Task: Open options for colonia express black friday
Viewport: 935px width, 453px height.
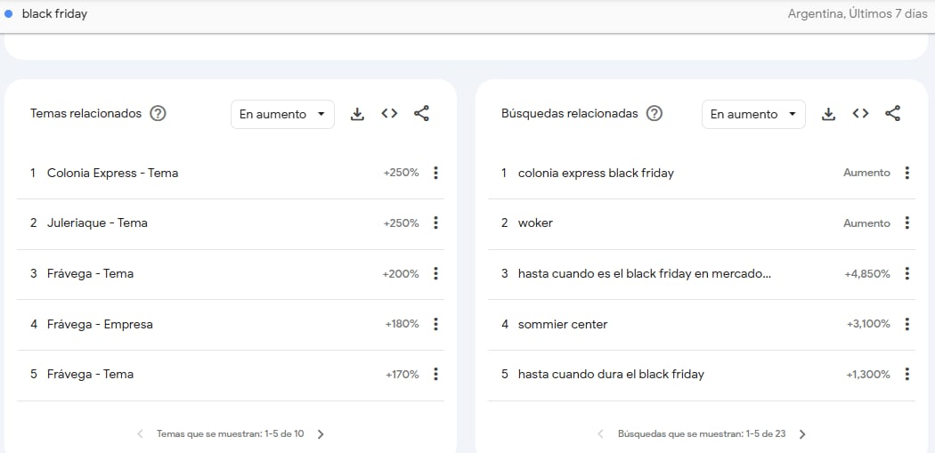Action: (x=907, y=173)
